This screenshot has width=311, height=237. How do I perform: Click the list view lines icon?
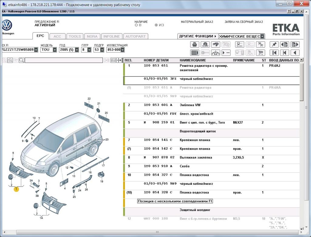coord(195,53)
